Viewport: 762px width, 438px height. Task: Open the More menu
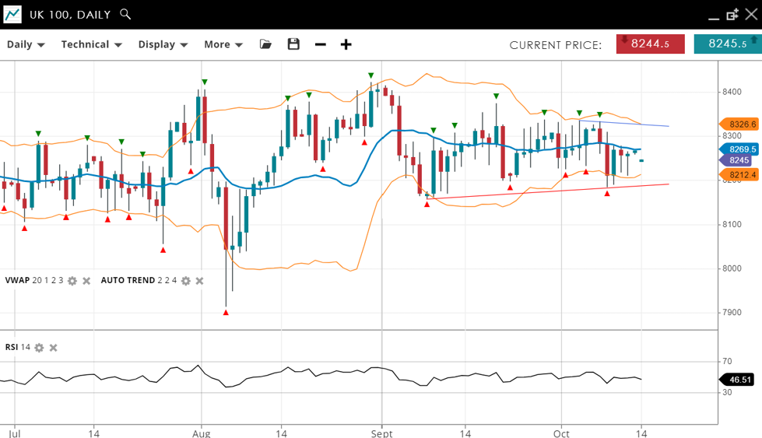[223, 44]
